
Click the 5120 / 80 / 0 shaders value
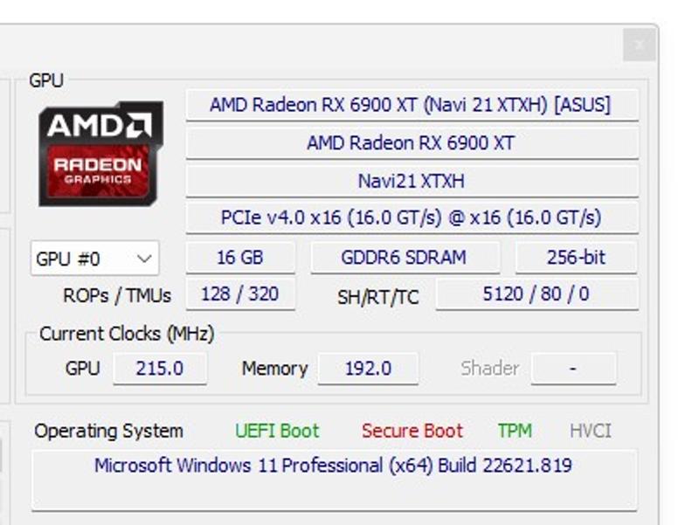536,294
